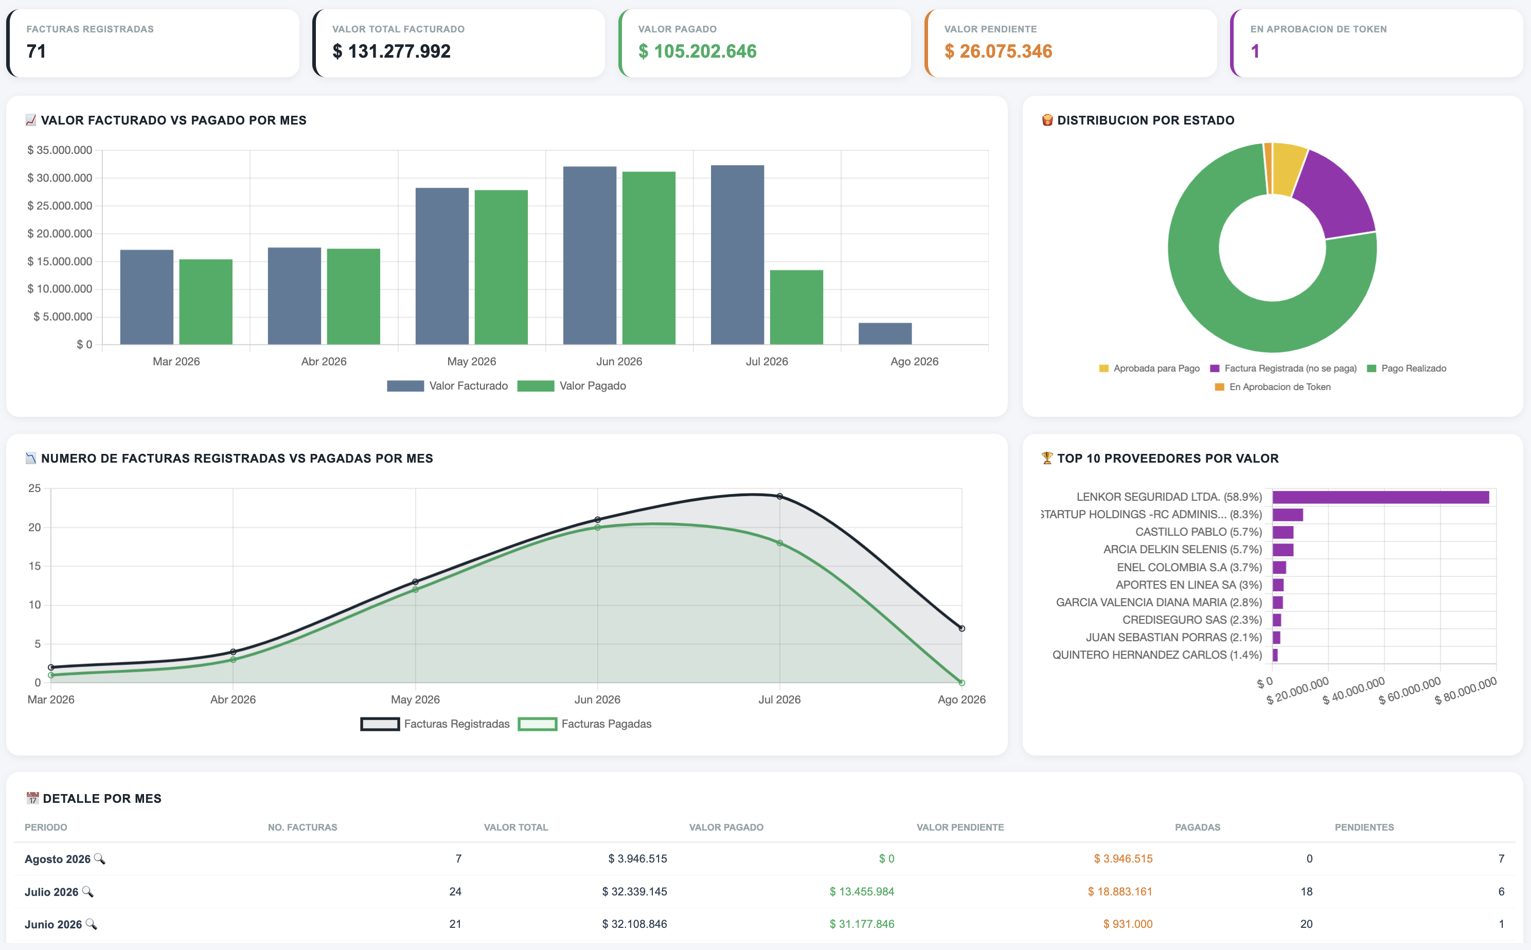Click the Jul 2026 Facturas Registradas data point

[779, 497]
